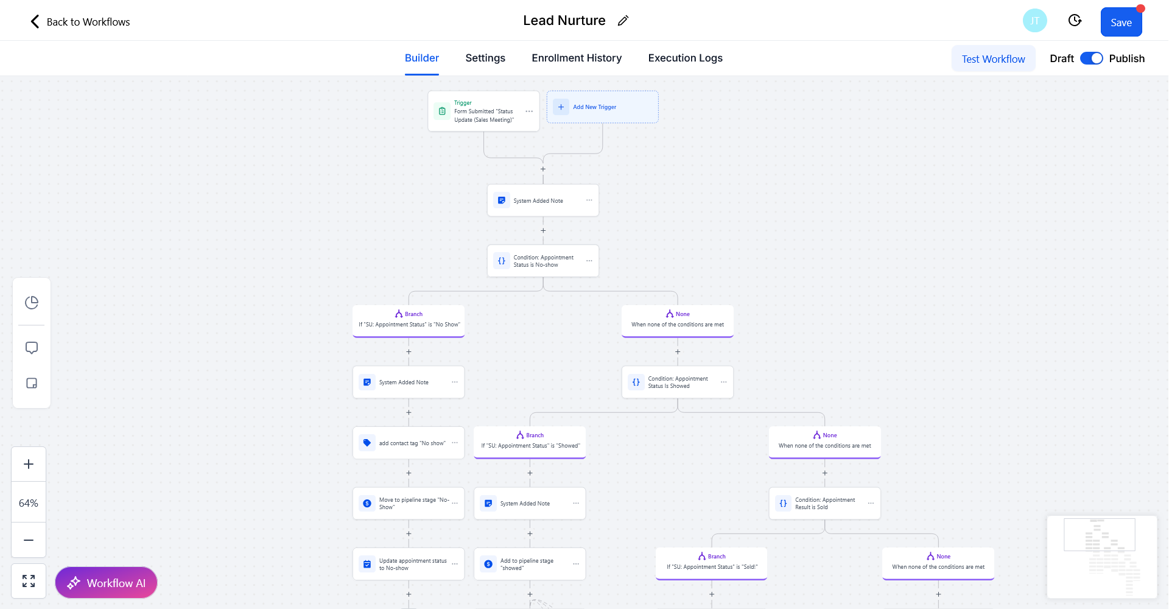
Task: Open three-dot menu of top System Added Note
Action: (x=589, y=200)
